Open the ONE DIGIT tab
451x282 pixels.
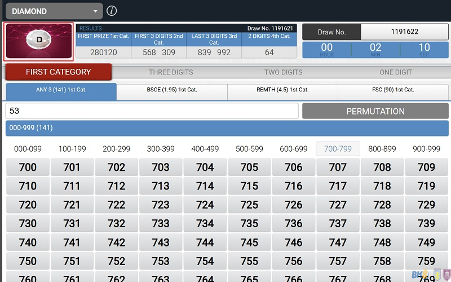tap(395, 72)
